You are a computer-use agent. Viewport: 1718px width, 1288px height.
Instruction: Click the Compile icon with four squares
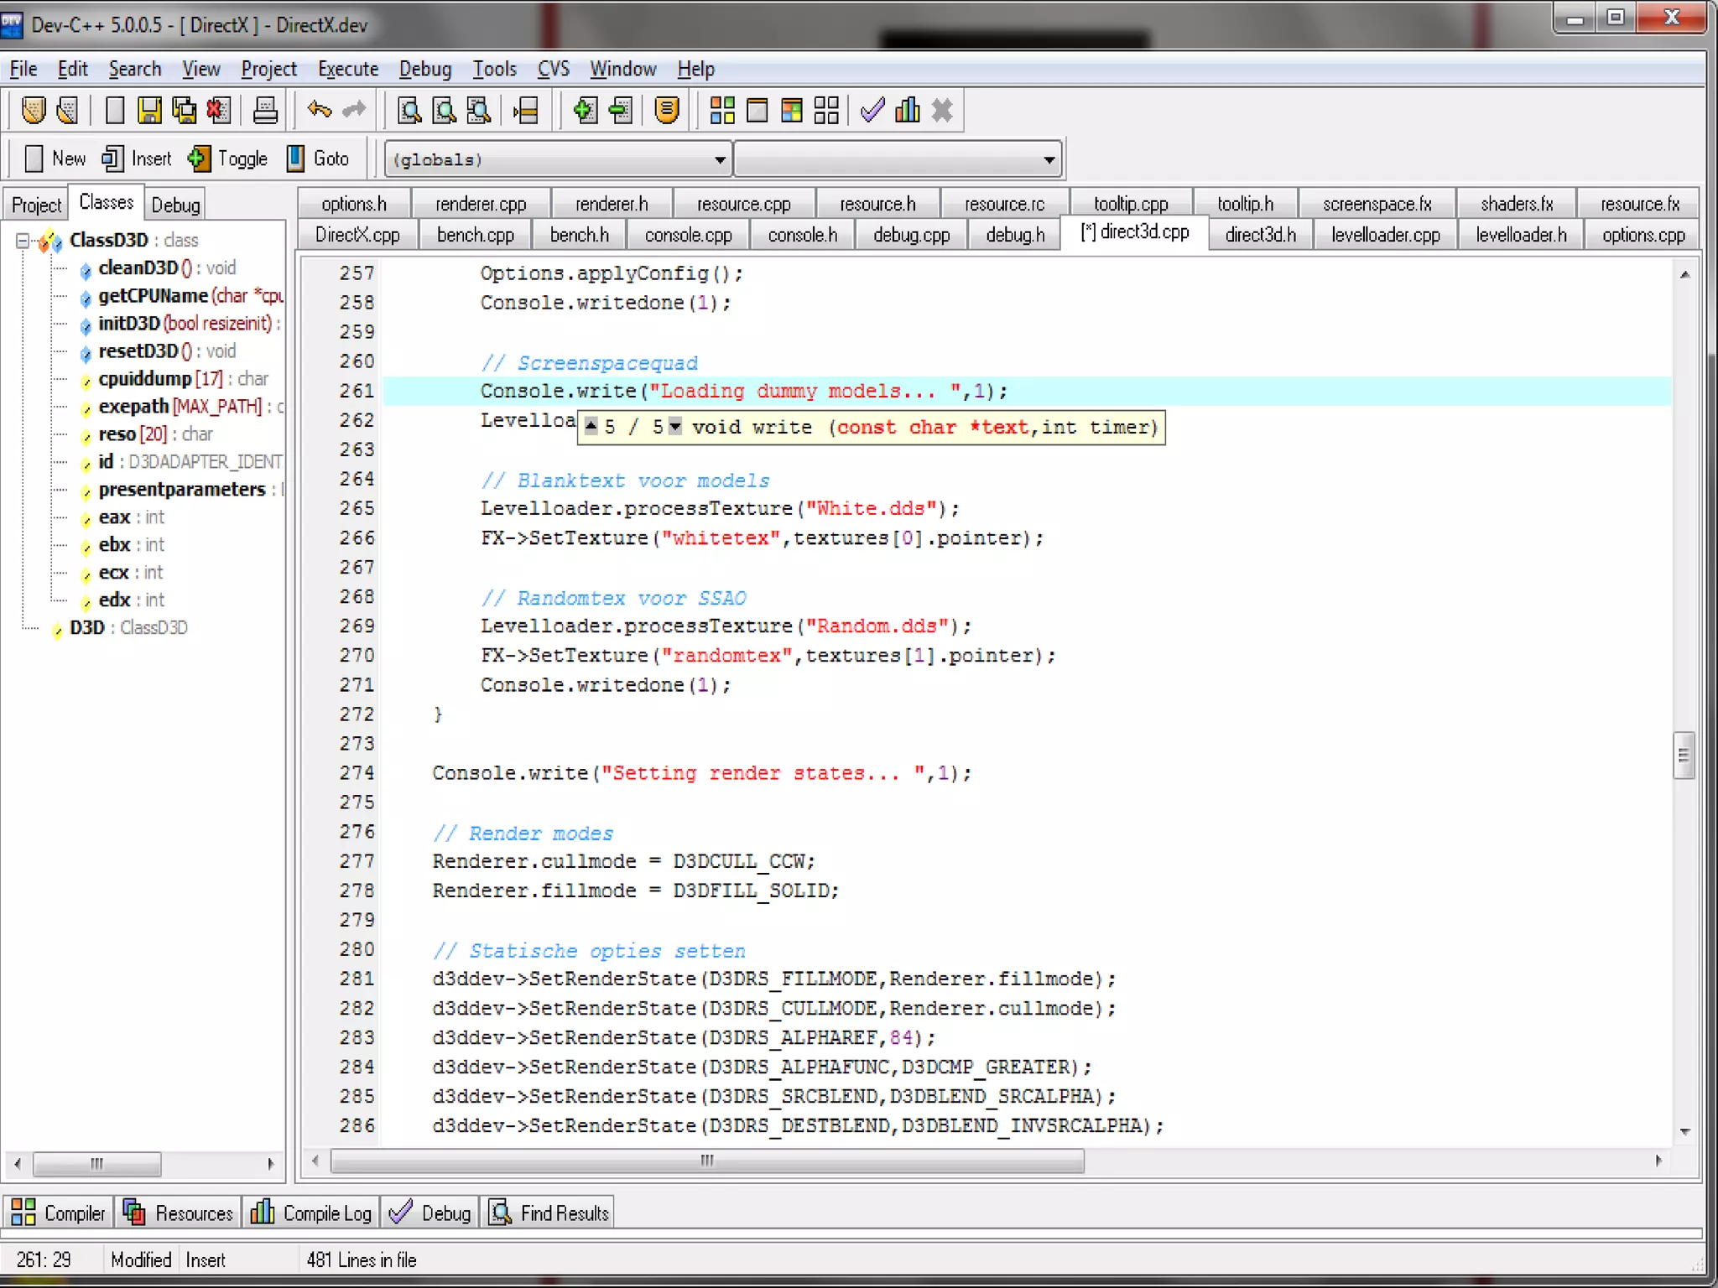coord(721,111)
